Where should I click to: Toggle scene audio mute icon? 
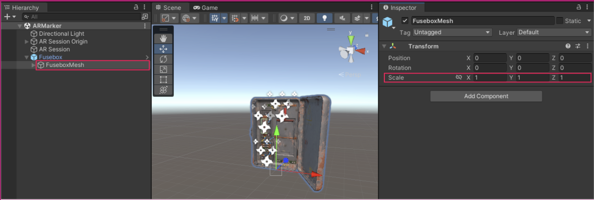[342, 18]
